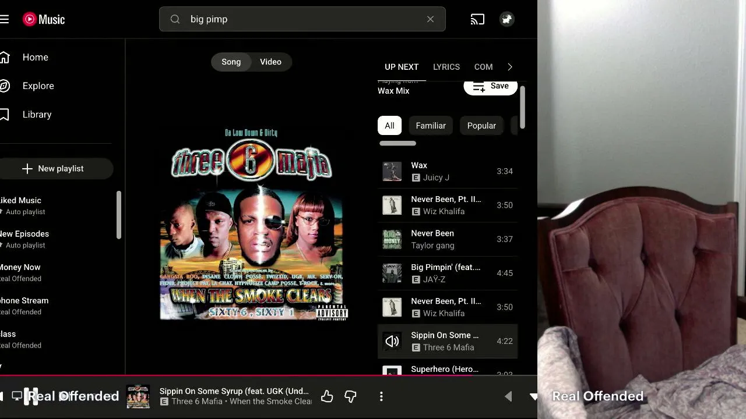Screen dimensions: 746x419
Task: Play the Wax thumbnail in the queue
Action: click(x=392, y=171)
